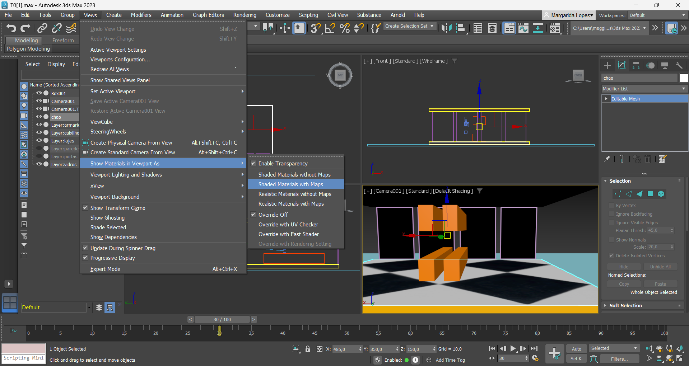Choose Realistic Materials with Maps
The height and width of the screenshot is (366, 689).
pos(291,203)
